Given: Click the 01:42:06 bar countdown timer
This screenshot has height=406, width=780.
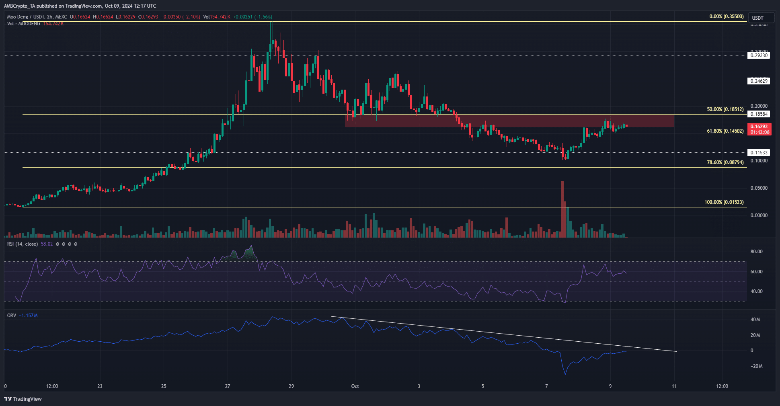Looking at the screenshot, I should (x=759, y=132).
